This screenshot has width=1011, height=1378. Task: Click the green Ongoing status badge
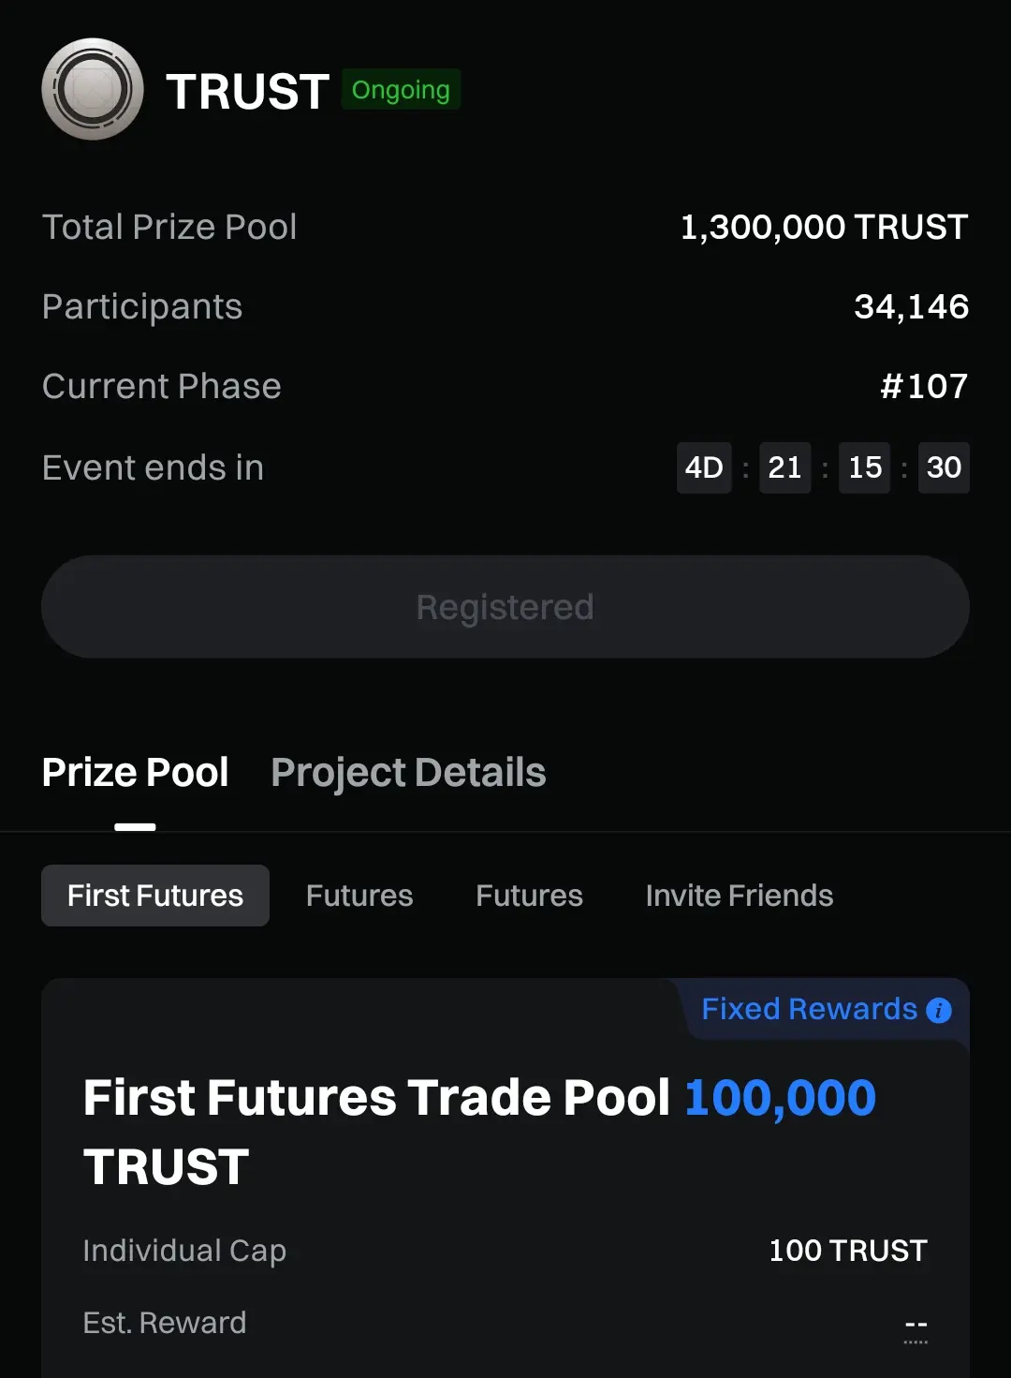401,90
